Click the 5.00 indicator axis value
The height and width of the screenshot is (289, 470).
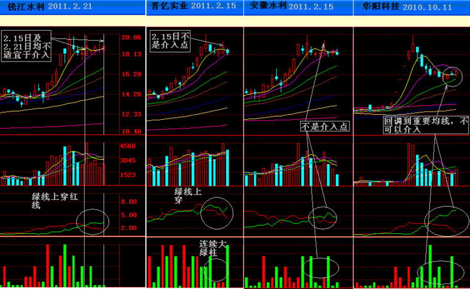click(129, 215)
